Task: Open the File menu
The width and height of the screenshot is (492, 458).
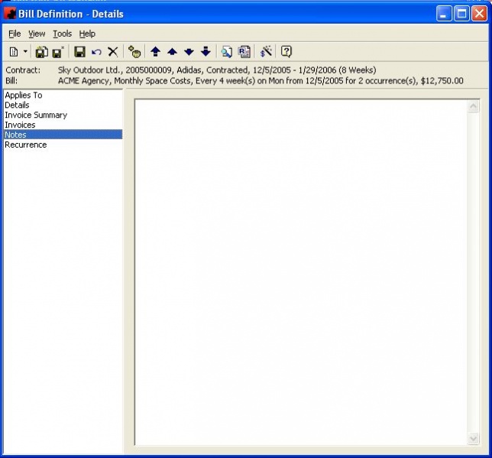Action: 15,34
